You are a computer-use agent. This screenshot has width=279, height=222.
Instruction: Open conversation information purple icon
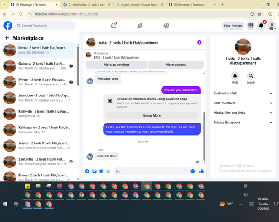pyautogui.click(x=199, y=42)
